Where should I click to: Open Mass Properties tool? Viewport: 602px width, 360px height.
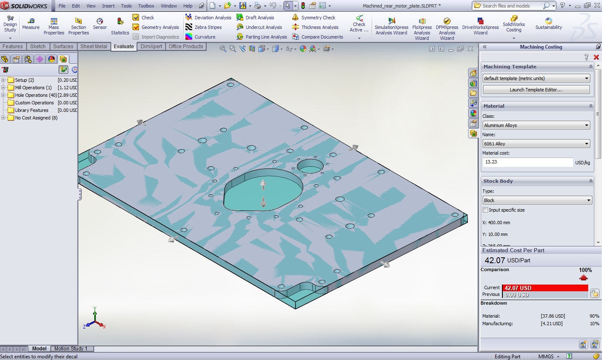(54, 21)
